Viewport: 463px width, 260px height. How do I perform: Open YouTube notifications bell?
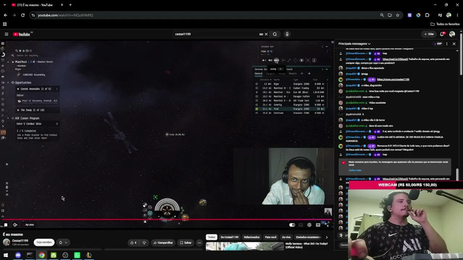[442, 34]
